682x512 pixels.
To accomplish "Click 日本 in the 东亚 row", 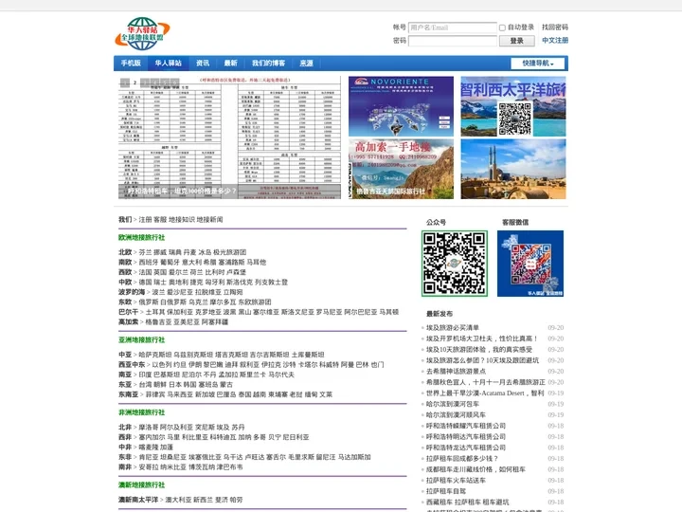I will pyautogui.click(x=175, y=384).
